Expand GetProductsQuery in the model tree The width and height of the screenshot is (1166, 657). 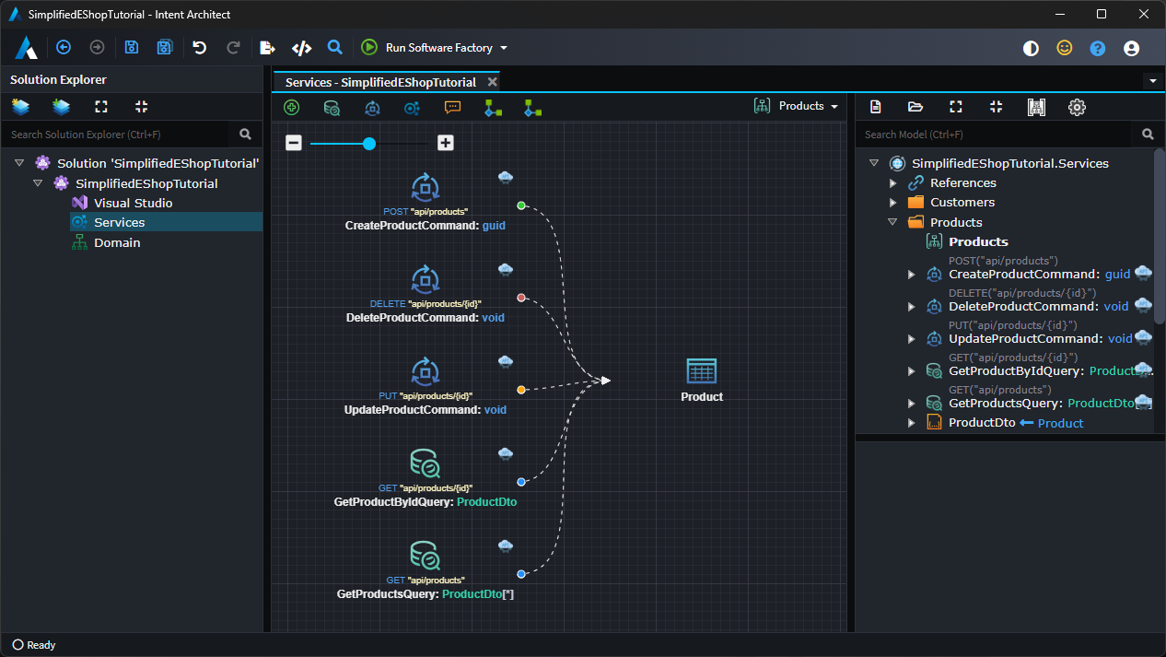911,403
